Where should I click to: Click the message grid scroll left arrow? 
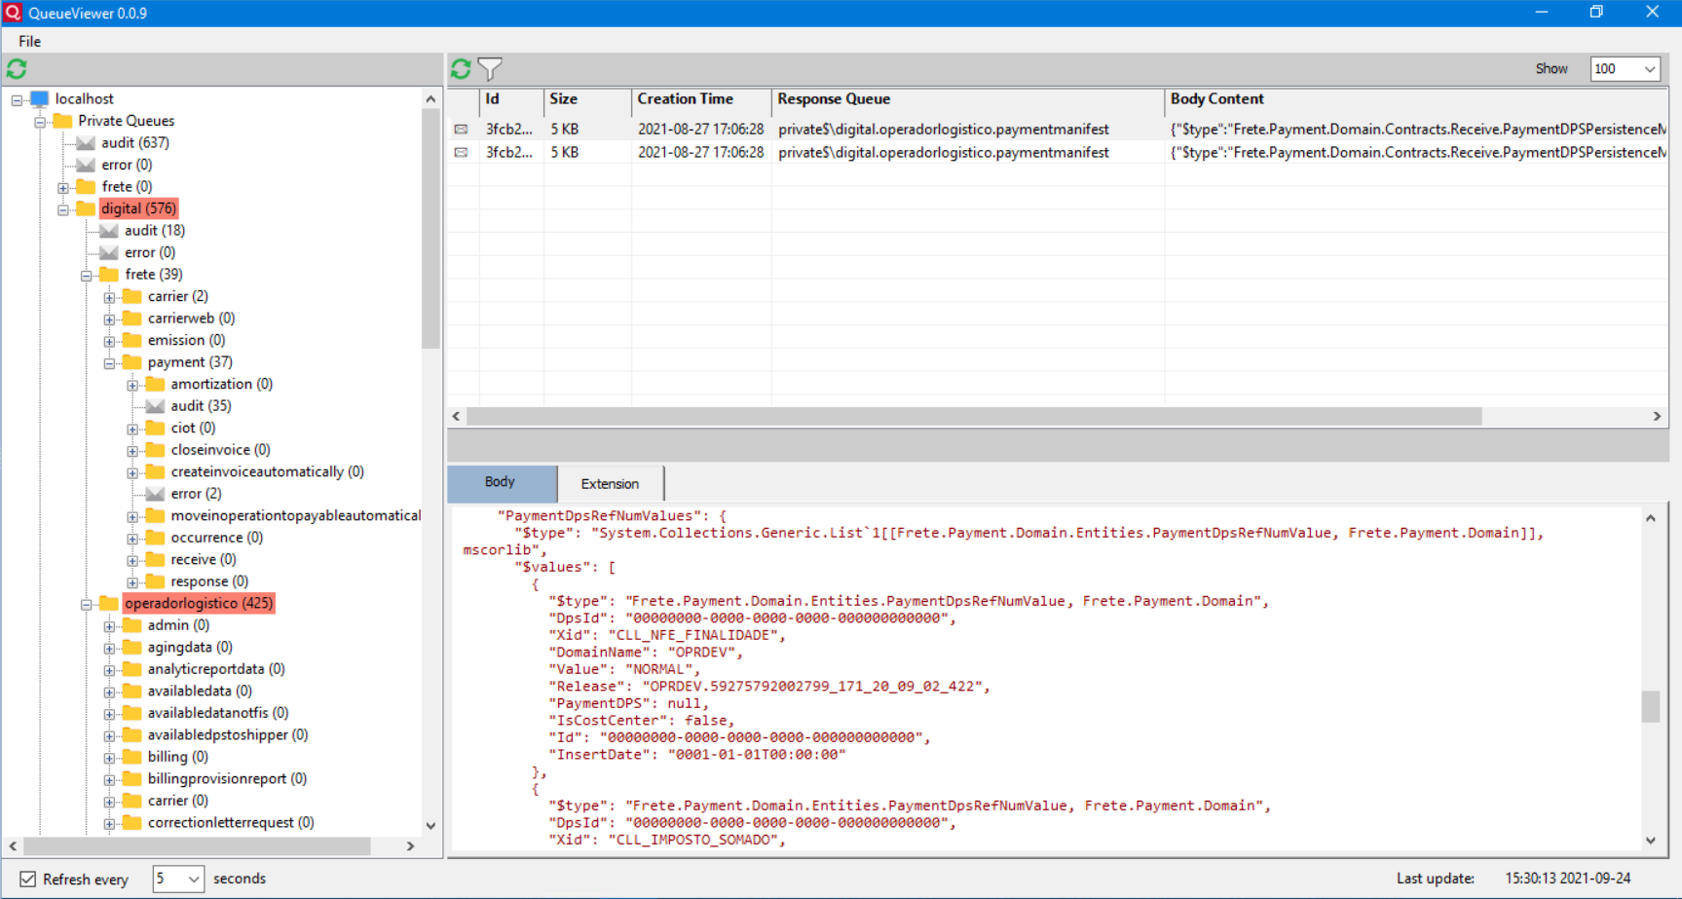pos(456,416)
